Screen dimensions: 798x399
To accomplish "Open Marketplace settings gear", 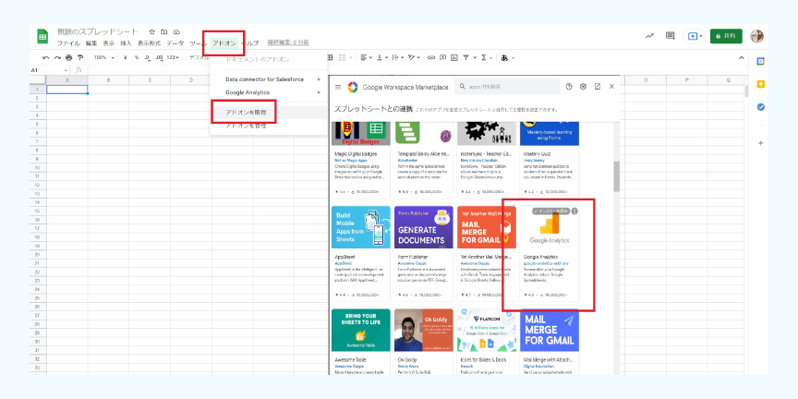I will [x=583, y=87].
